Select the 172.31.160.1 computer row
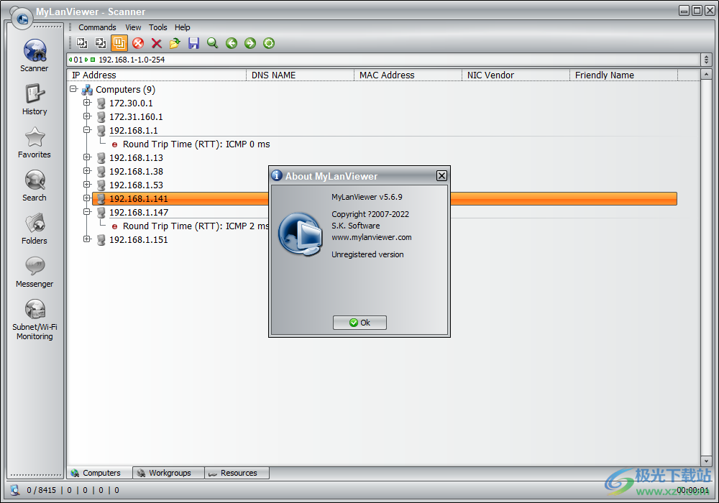719x503 pixels. point(136,117)
